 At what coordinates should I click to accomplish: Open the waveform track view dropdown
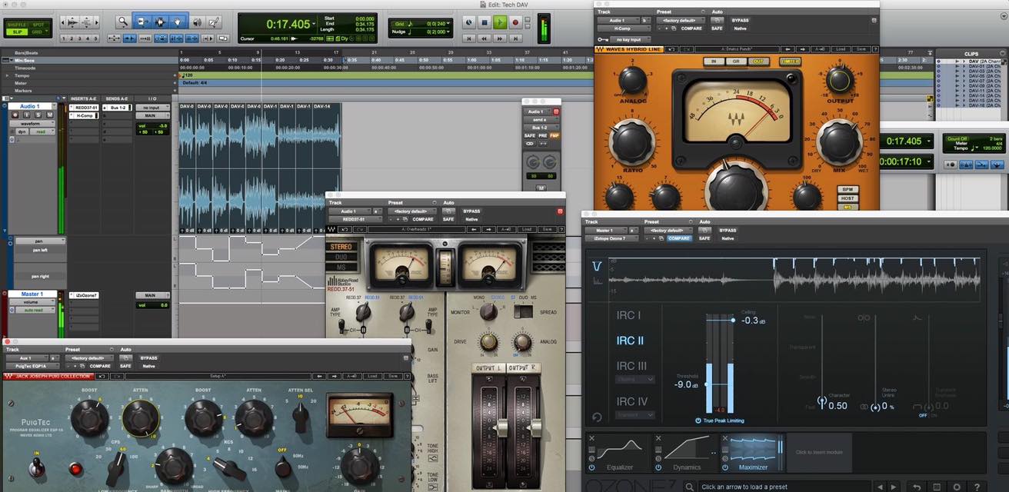pyautogui.click(x=34, y=123)
